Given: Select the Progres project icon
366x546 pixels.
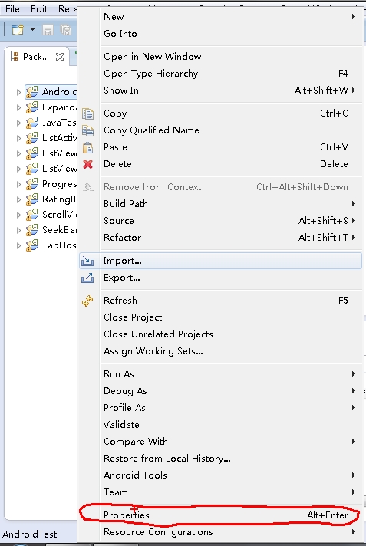Looking at the screenshot, I should pyautogui.click(x=32, y=184).
